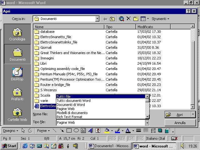Viewport: 200px width, 150px height.
Task: Select Tutti i documenti Word option
Action: point(101,101)
